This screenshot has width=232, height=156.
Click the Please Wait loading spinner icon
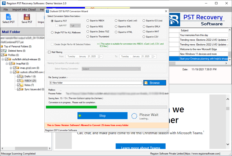(x=134, y=116)
